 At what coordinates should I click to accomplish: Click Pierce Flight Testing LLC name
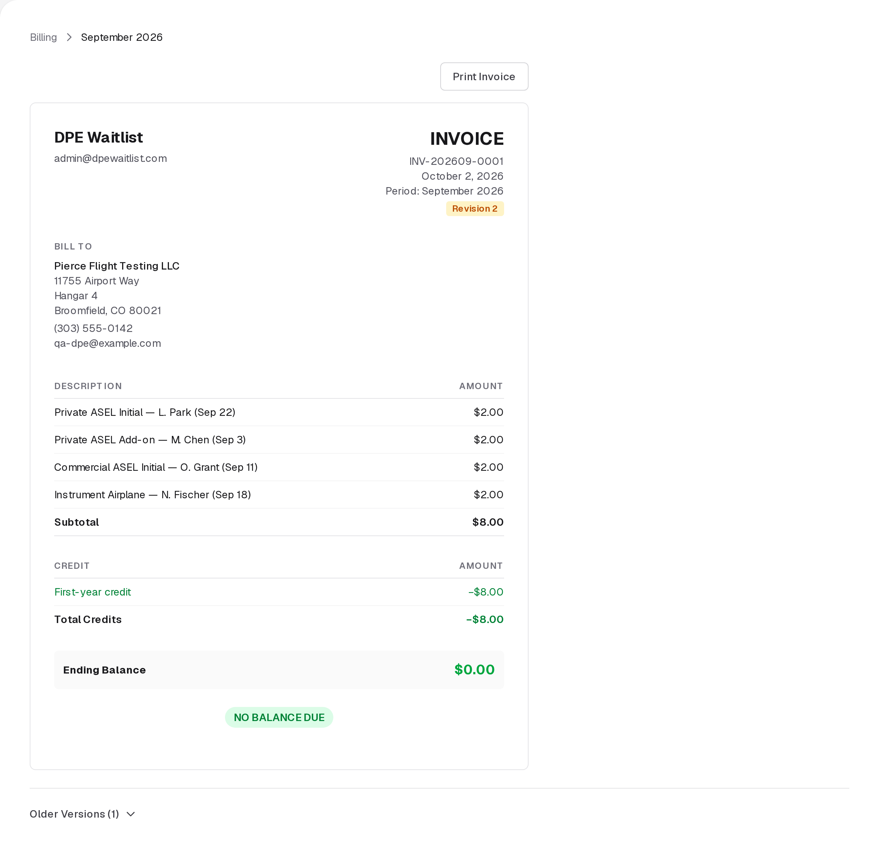pyautogui.click(x=117, y=266)
